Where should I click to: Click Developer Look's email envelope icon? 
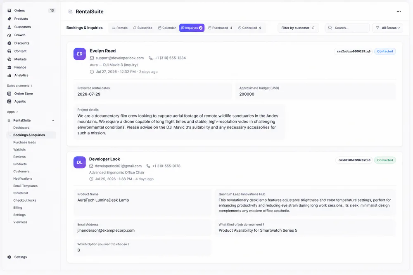click(91, 166)
